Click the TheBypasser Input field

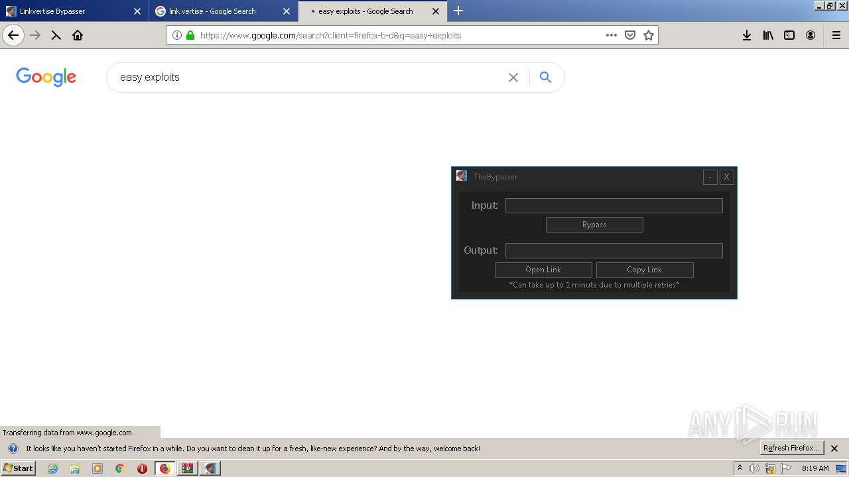coord(614,206)
